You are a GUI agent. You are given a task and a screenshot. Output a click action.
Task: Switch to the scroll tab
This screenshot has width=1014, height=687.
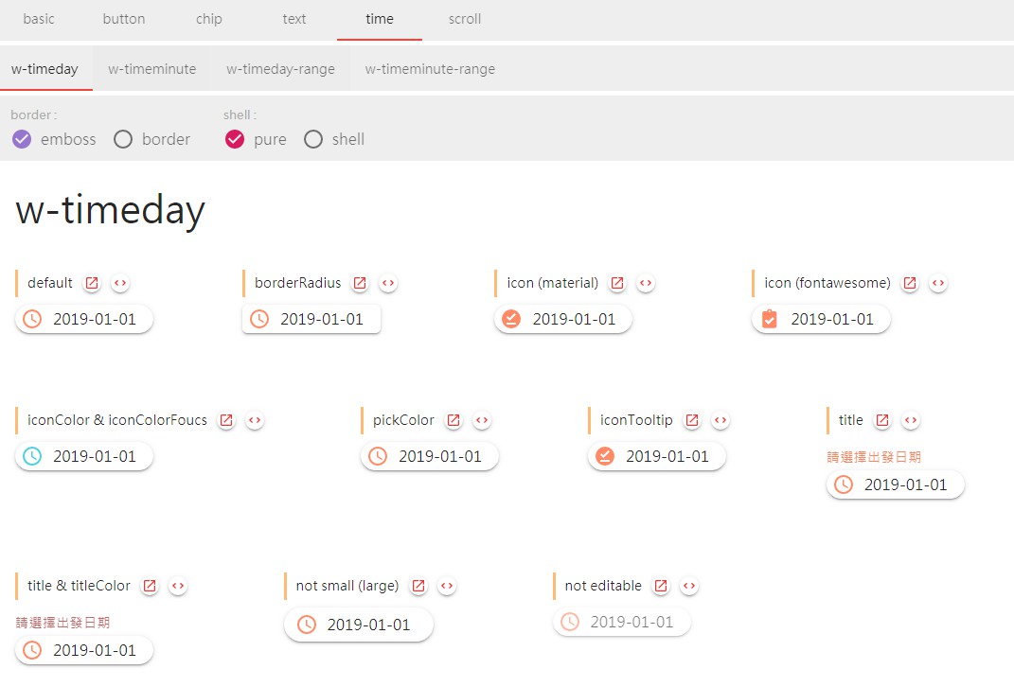(x=464, y=19)
